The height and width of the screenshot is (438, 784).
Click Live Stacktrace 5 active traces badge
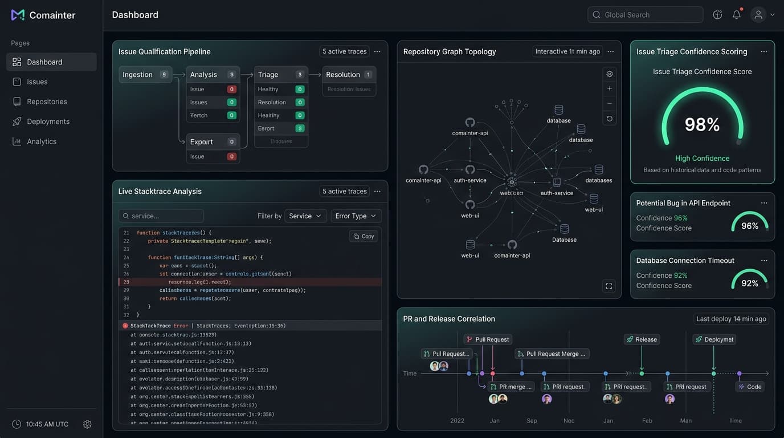(x=344, y=191)
